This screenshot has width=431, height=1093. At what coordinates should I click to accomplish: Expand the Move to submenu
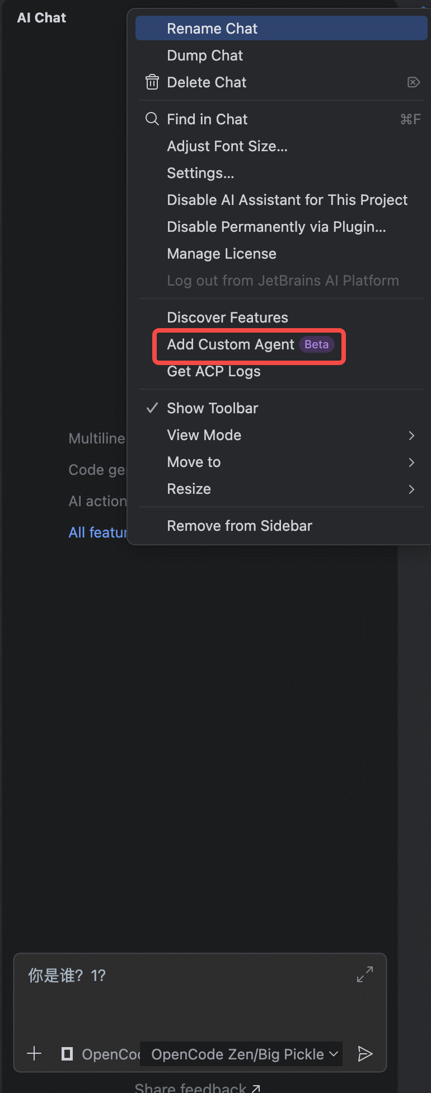coord(412,462)
